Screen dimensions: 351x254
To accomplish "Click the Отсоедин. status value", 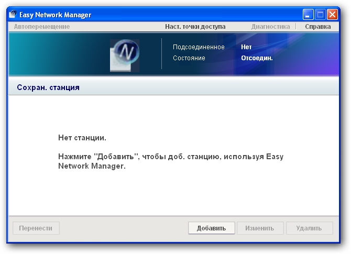I will [x=257, y=58].
